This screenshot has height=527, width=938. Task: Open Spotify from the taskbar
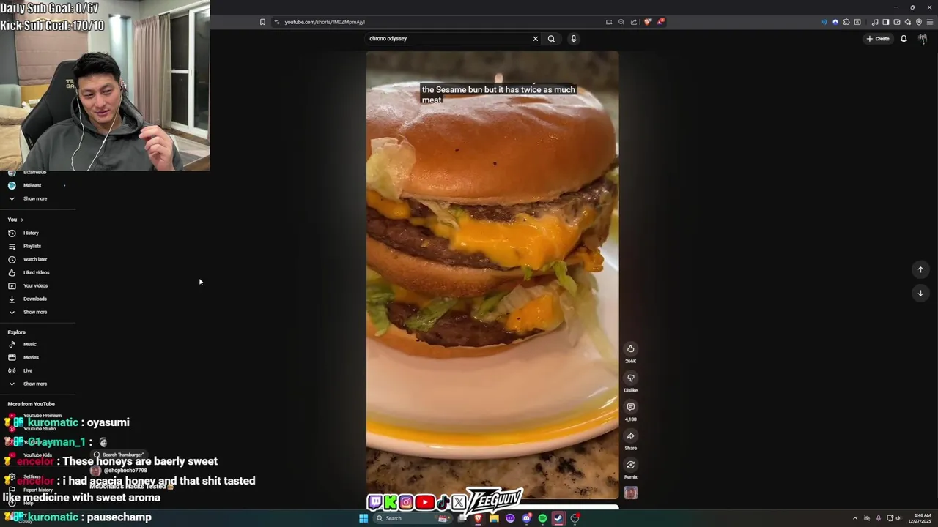point(542,518)
